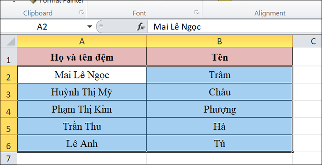
Task: Select row 2 header
Action: 9,75
